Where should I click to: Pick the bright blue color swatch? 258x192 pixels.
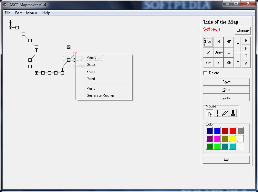[217, 131]
